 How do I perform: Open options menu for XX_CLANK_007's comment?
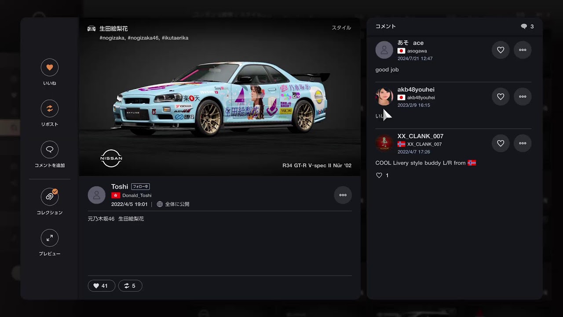(523, 143)
